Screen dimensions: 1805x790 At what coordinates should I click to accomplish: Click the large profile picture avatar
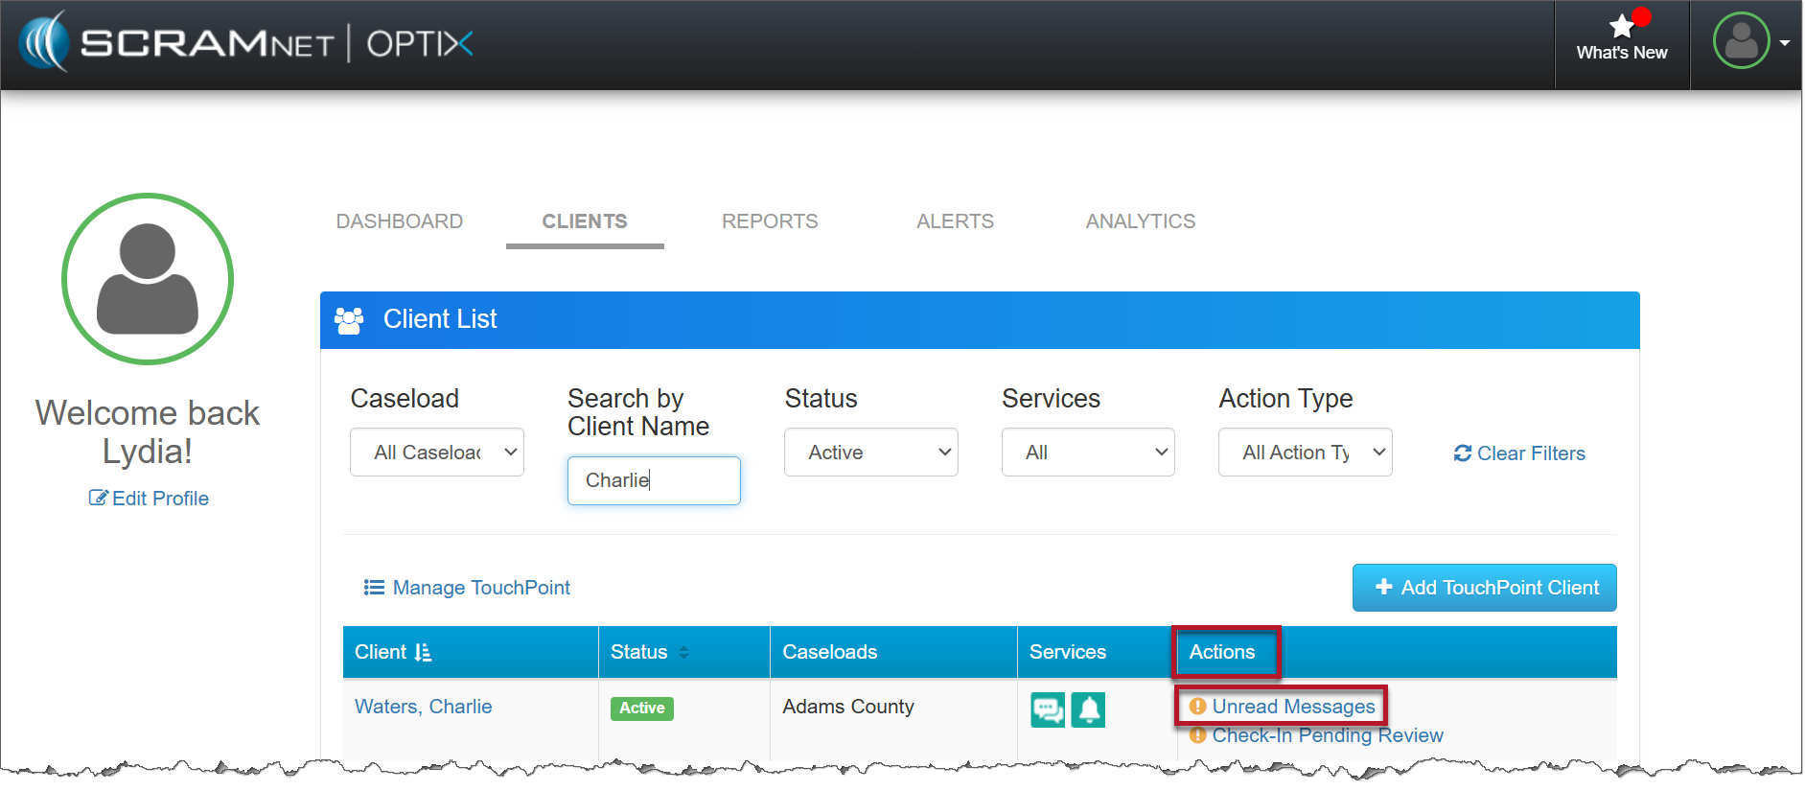pos(148,279)
